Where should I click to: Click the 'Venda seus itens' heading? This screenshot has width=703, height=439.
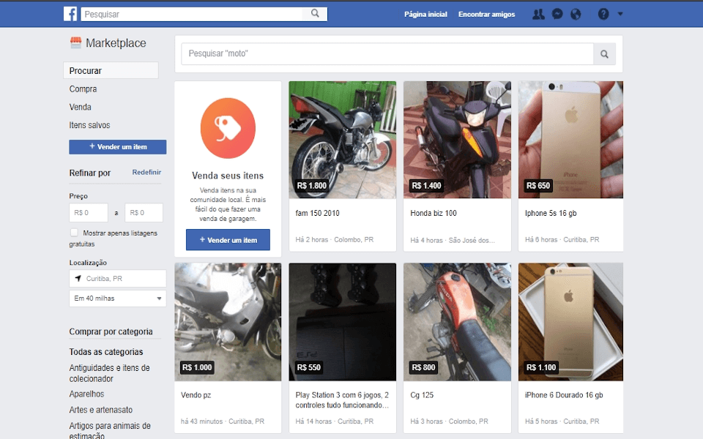pos(228,176)
